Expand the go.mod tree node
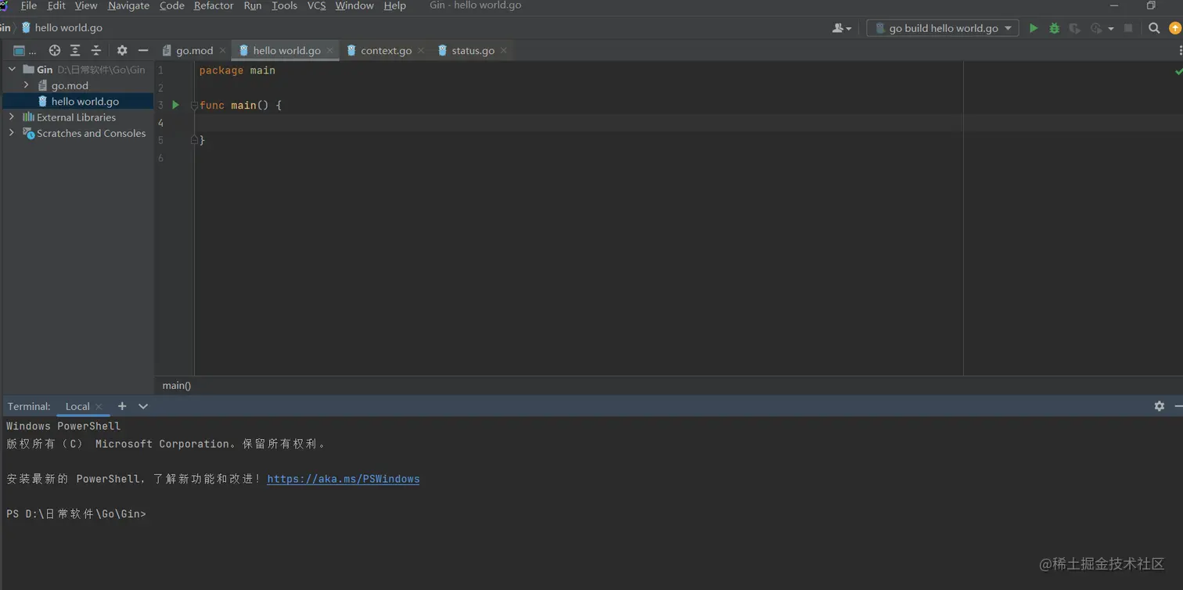 27,85
